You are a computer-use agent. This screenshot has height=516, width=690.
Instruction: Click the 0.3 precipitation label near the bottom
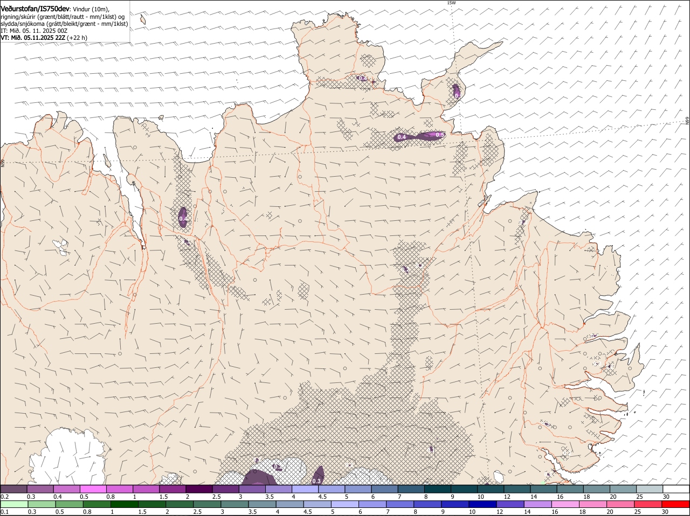click(317, 481)
